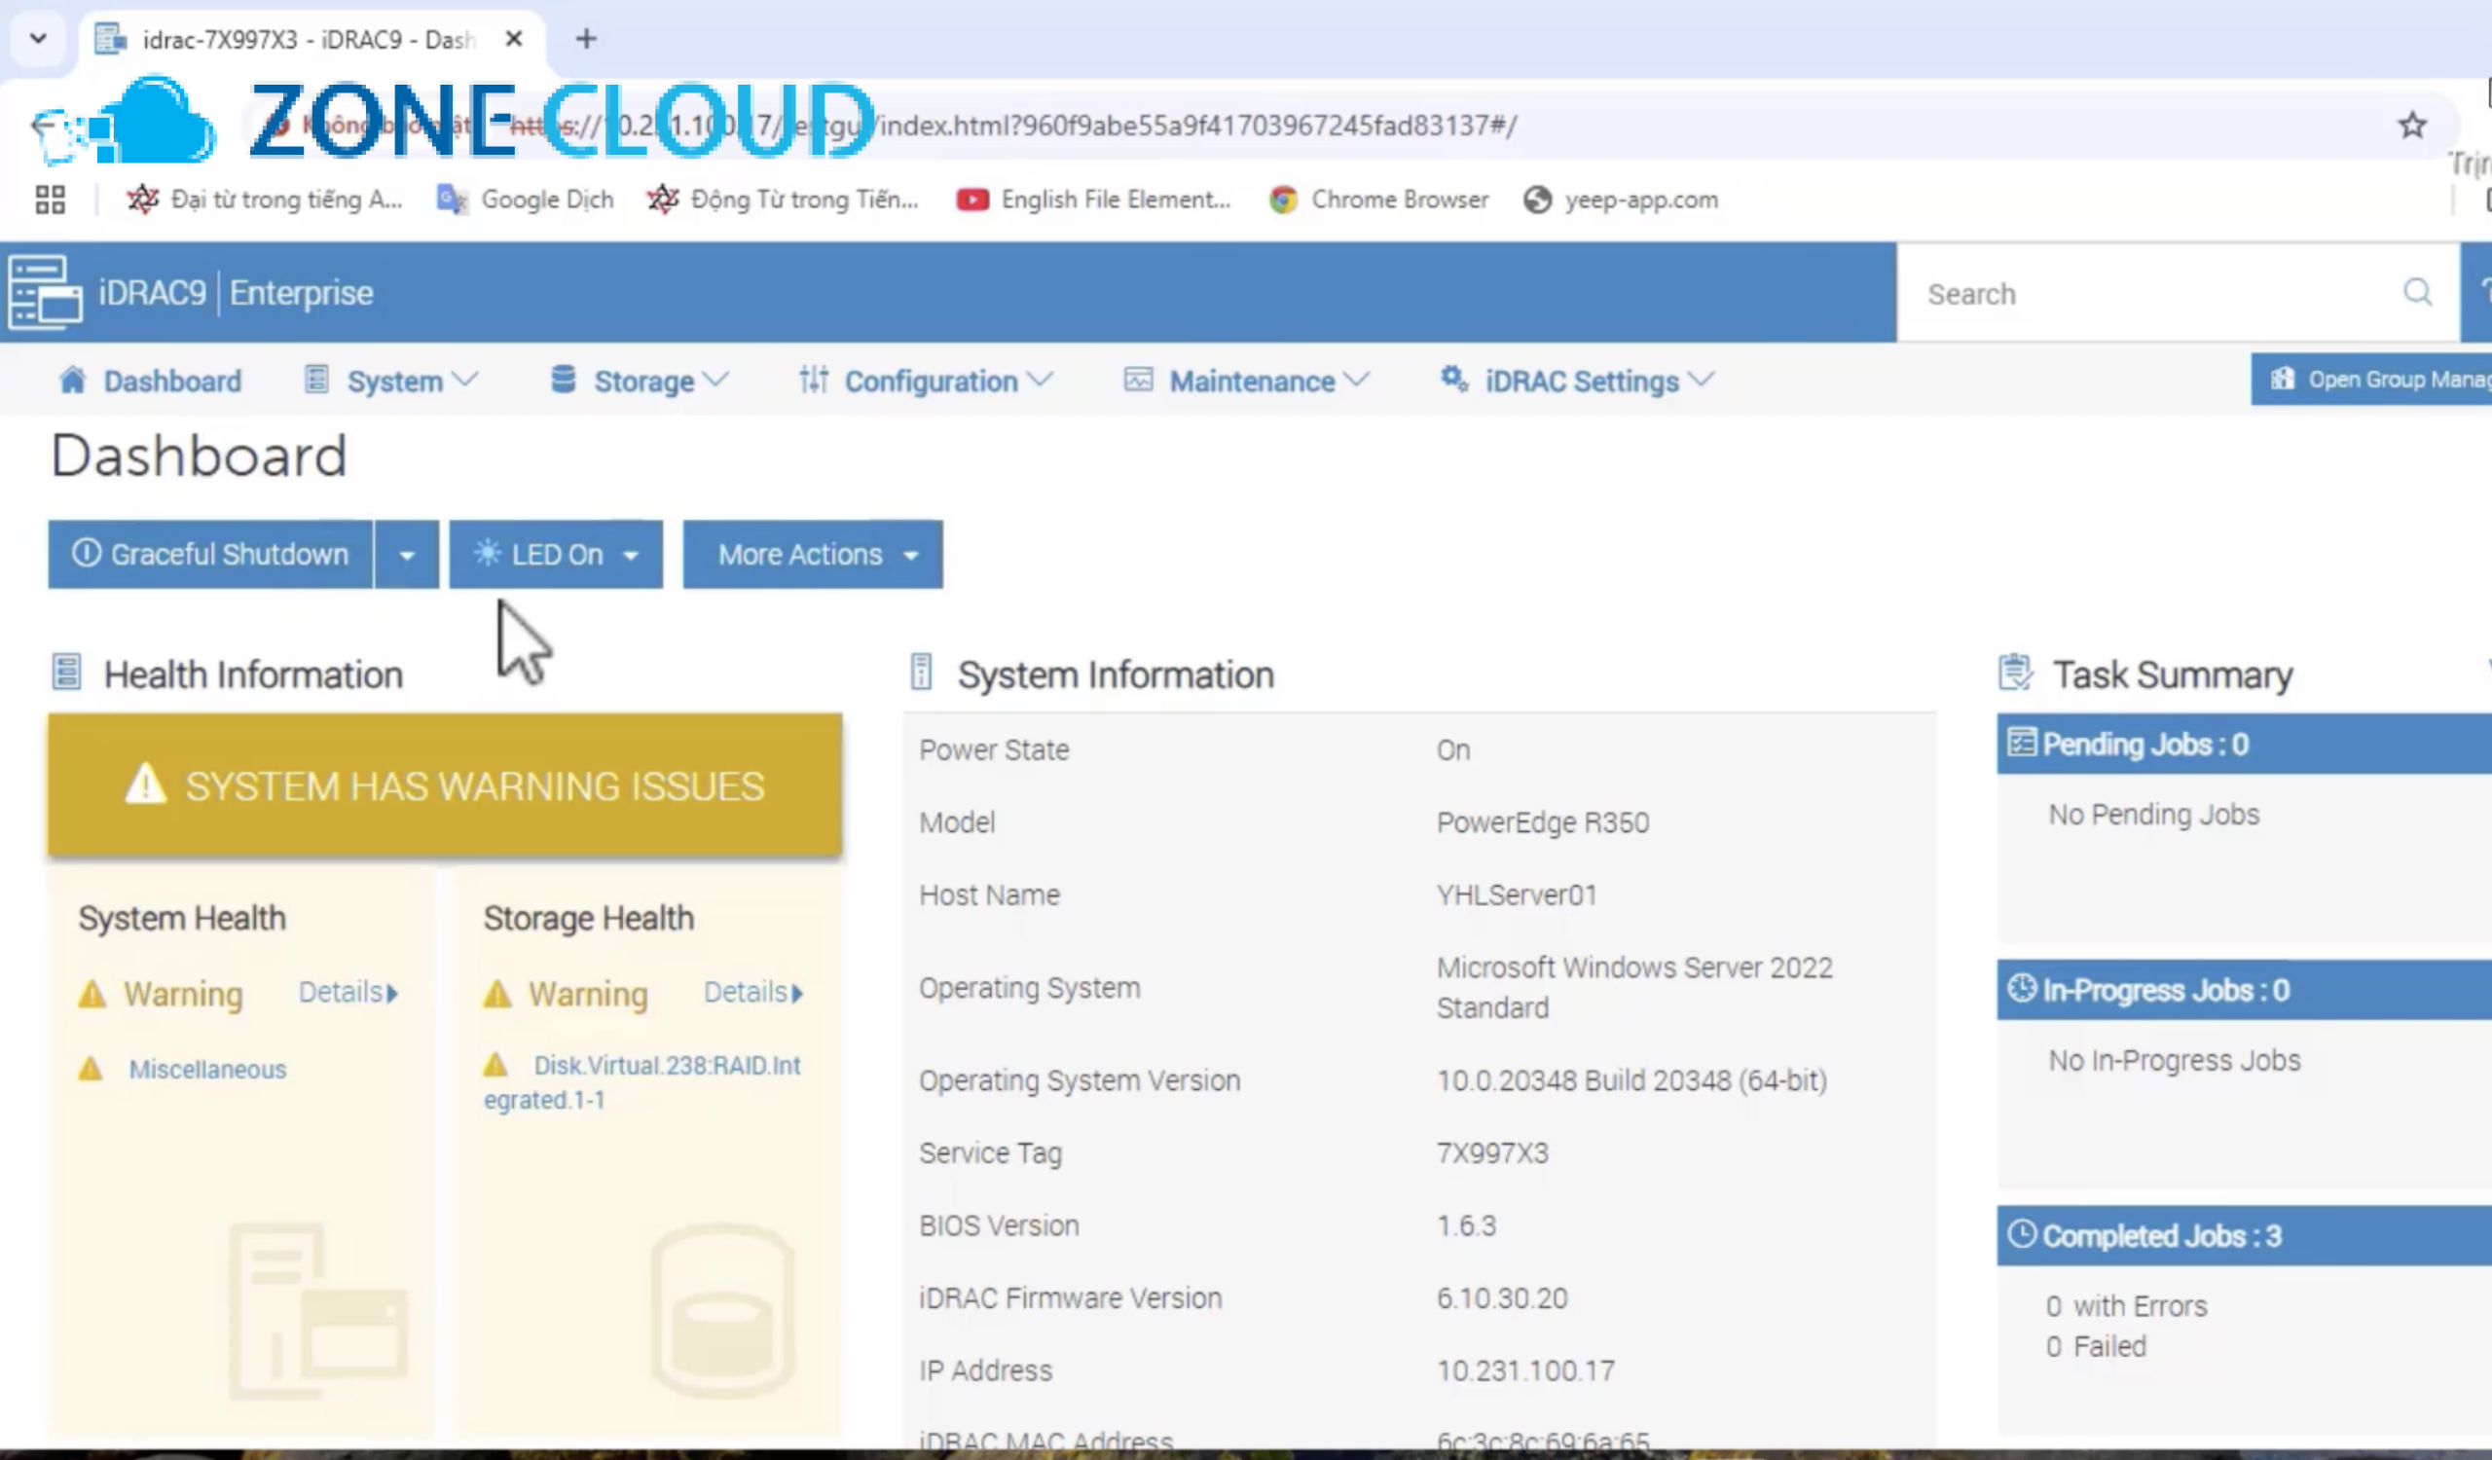This screenshot has width=2492, height=1460.
Task: Open English File Element bookmark
Action: 1094,200
